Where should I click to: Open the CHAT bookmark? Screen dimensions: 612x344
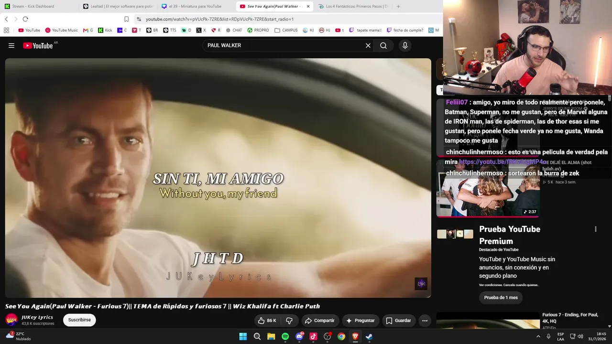(234, 30)
